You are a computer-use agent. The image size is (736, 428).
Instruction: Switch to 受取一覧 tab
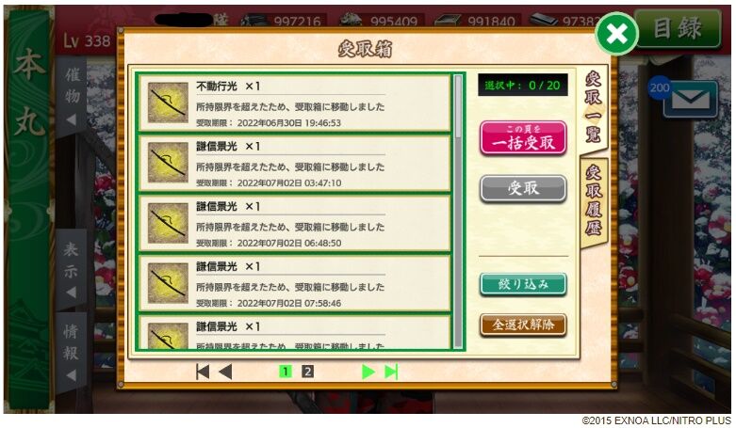click(x=594, y=107)
